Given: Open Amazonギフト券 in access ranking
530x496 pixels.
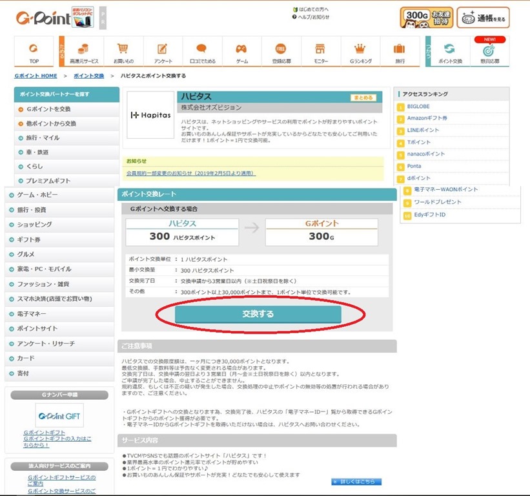Looking at the screenshot, I should point(427,118).
